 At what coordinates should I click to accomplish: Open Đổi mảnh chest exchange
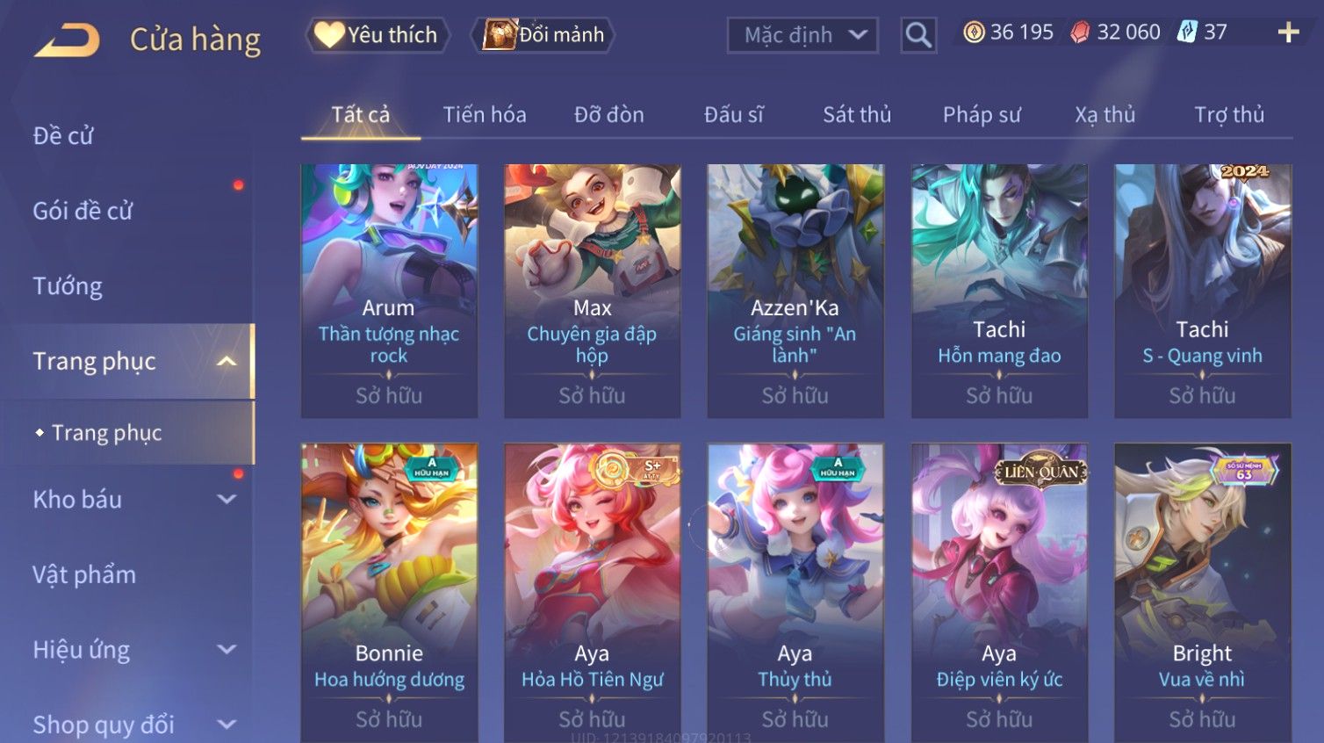pos(543,35)
